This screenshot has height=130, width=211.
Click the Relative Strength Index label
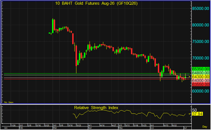click(96, 108)
